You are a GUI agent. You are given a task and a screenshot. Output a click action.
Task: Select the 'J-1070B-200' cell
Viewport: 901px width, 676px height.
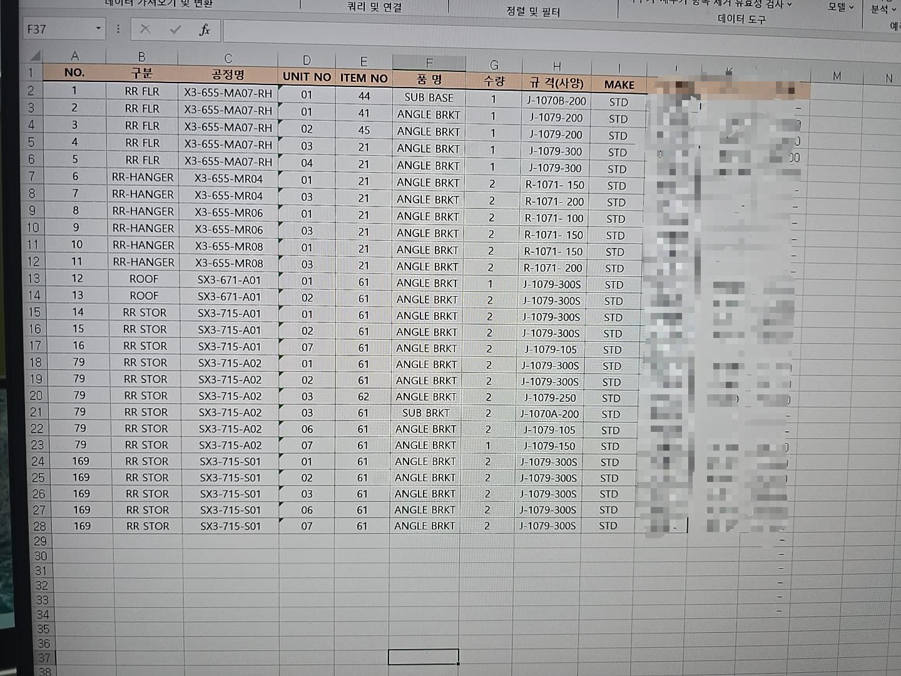tap(556, 101)
